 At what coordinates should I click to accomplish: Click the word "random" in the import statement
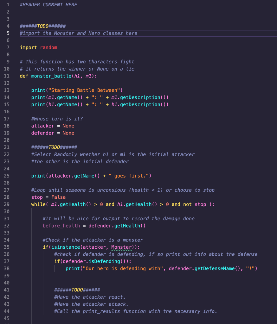pyautogui.click(x=49, y=47)
